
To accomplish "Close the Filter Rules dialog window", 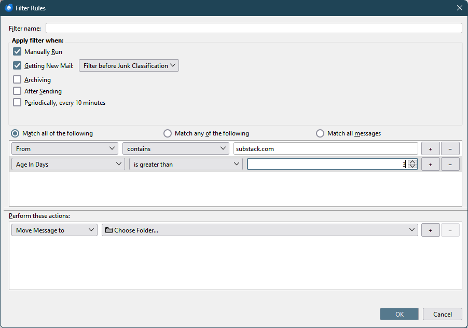I will tap(459, 8).
